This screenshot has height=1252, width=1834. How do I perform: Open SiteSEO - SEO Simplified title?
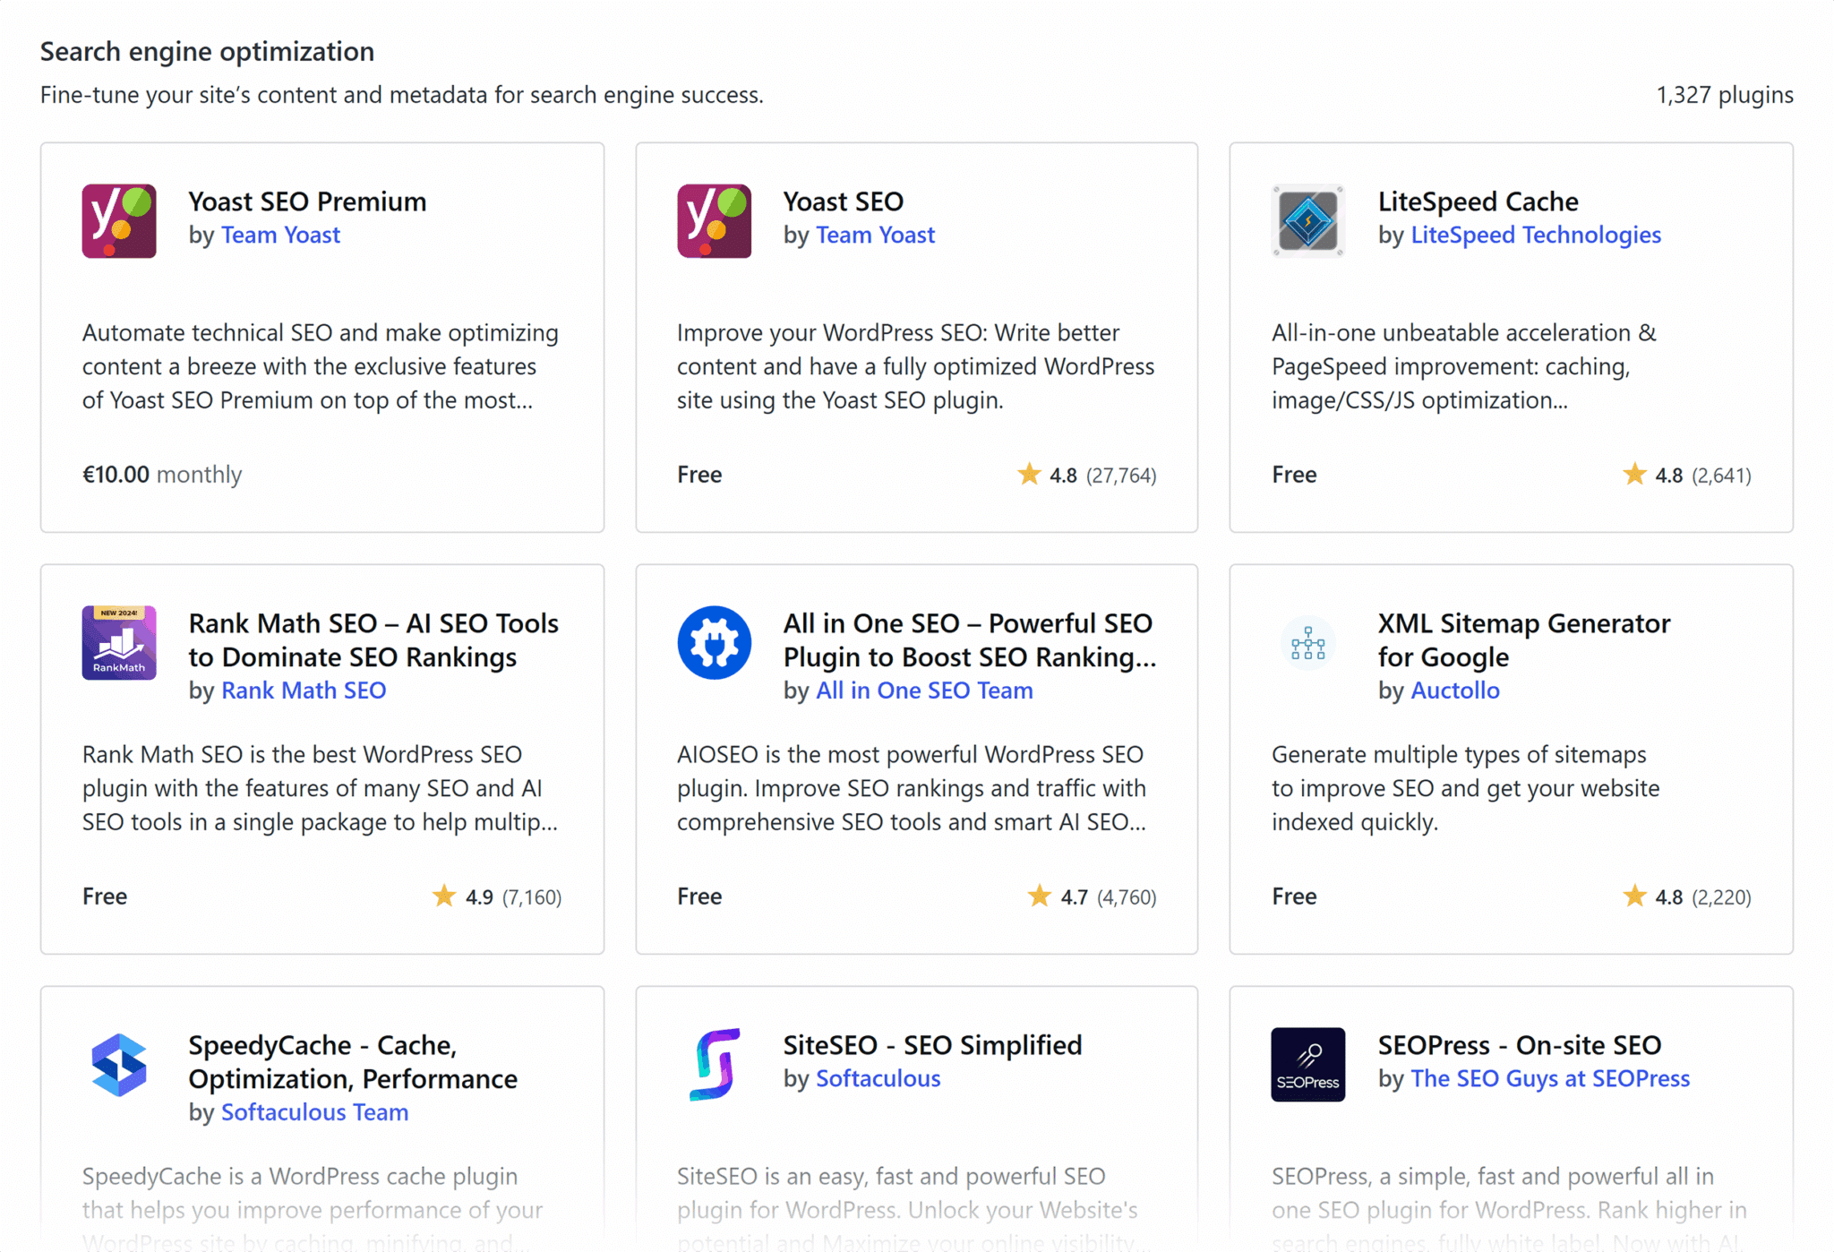(932, 1045)
